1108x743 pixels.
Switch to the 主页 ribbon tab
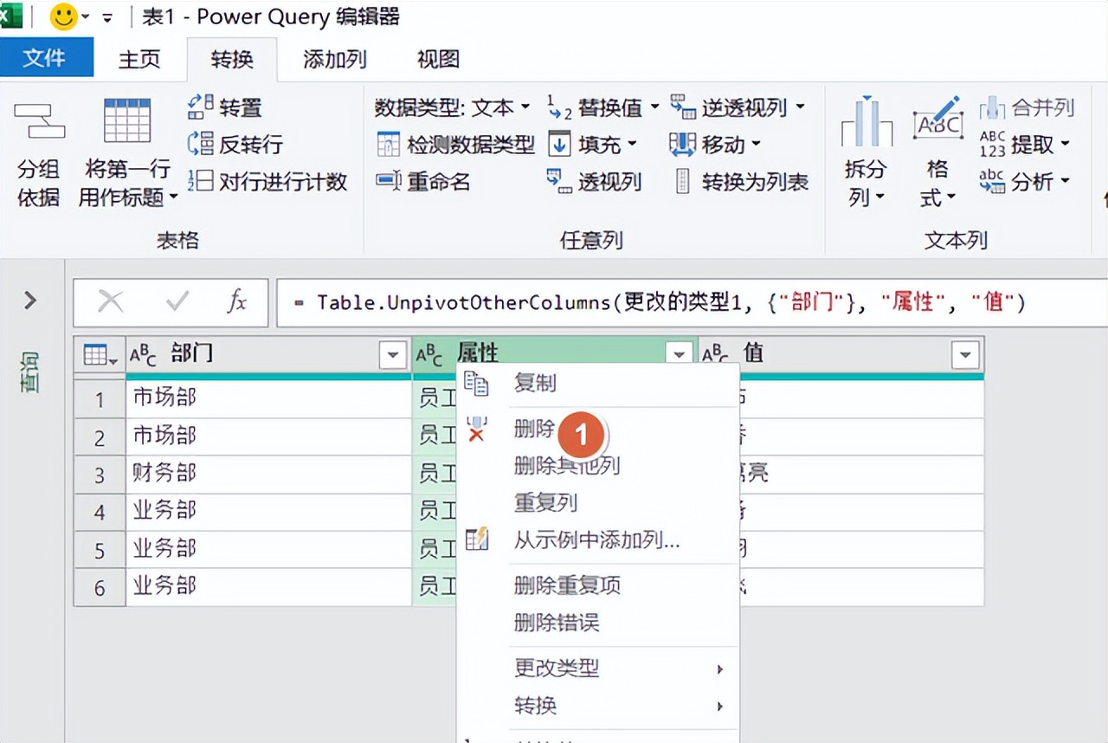tap(139, 59)
